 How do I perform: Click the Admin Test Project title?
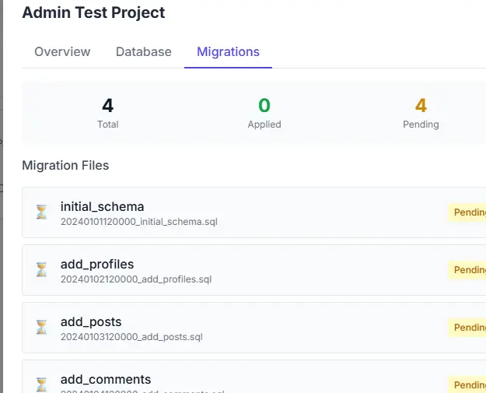coord(93,12)
